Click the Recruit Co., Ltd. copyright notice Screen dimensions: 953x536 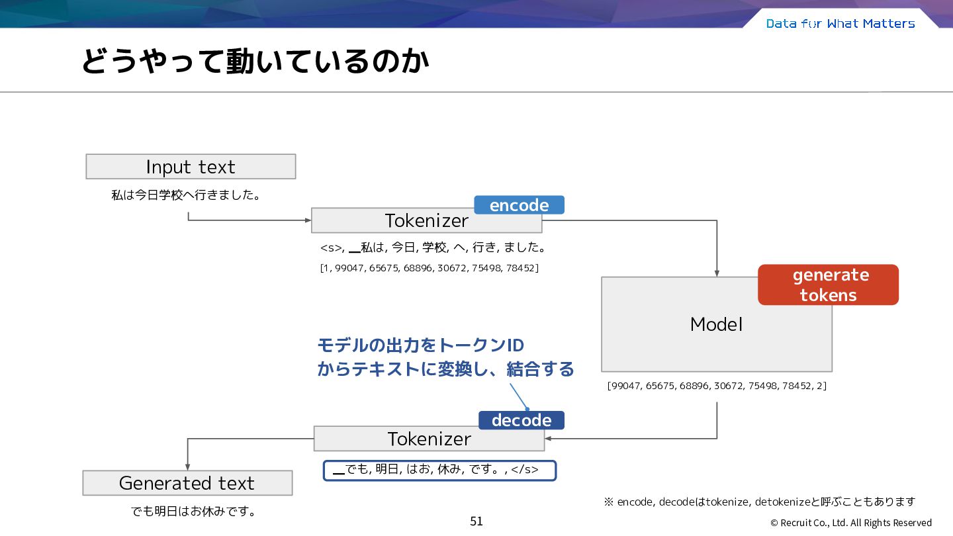[851, 523]
